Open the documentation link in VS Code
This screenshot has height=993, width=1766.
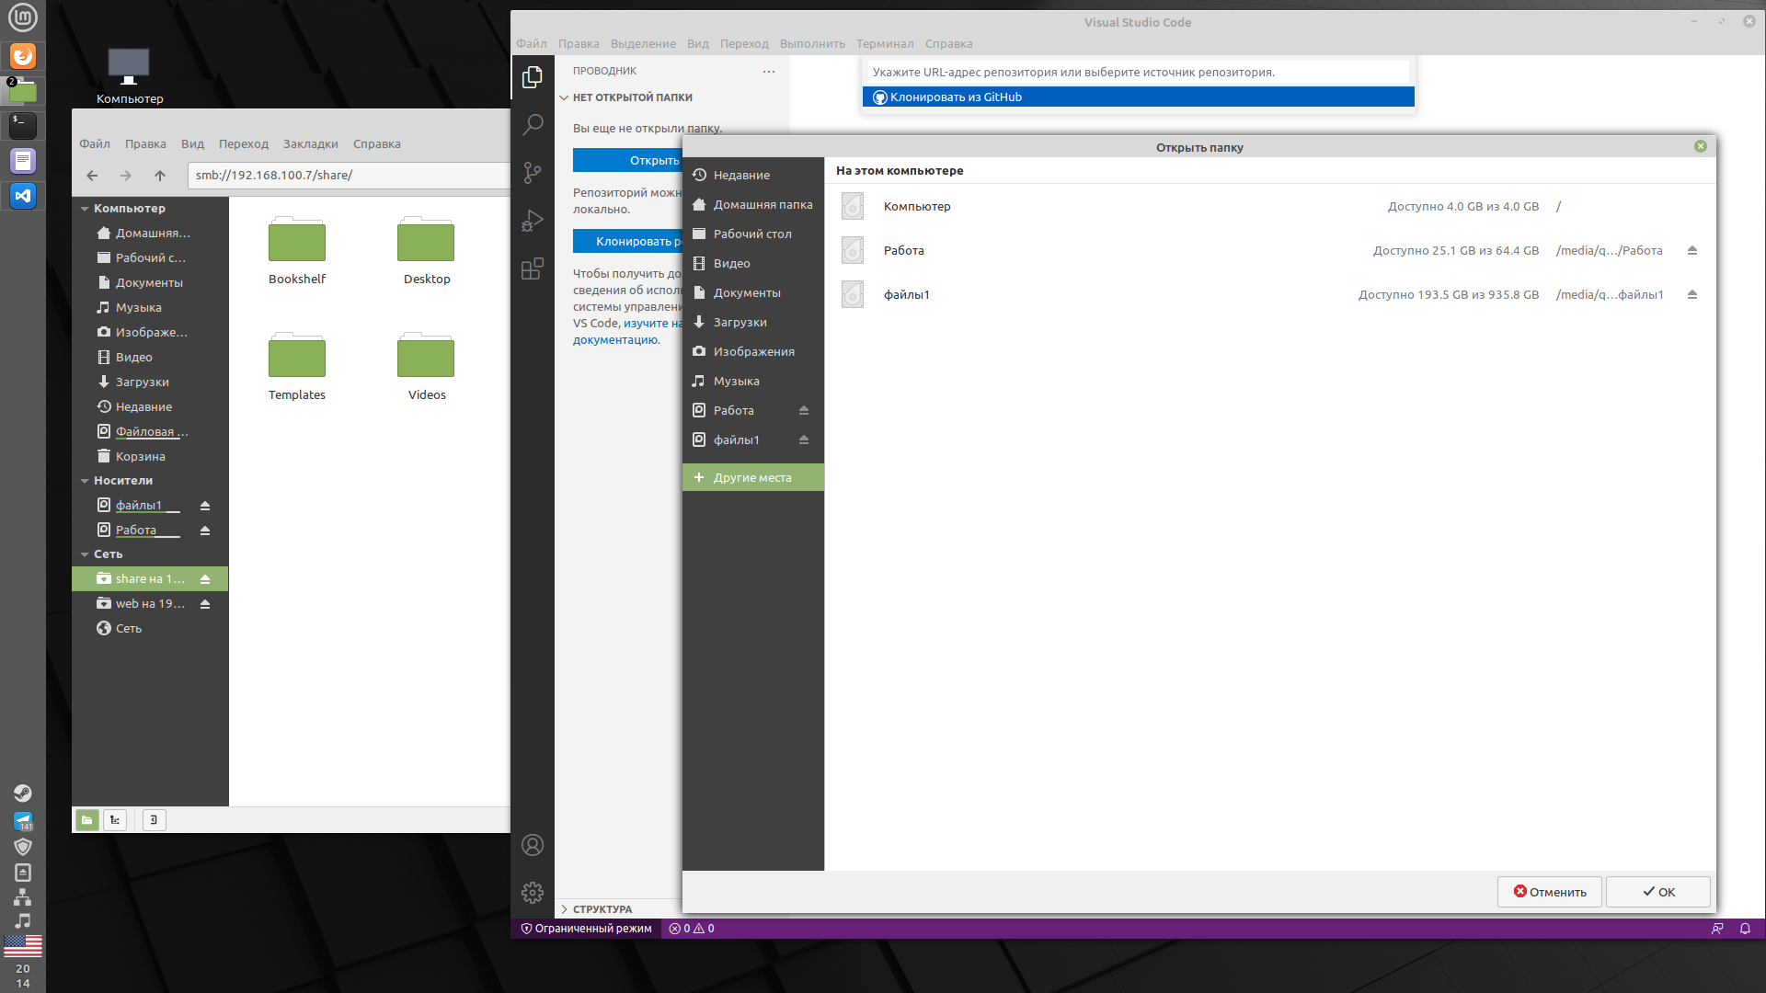[x=628, y=332]
